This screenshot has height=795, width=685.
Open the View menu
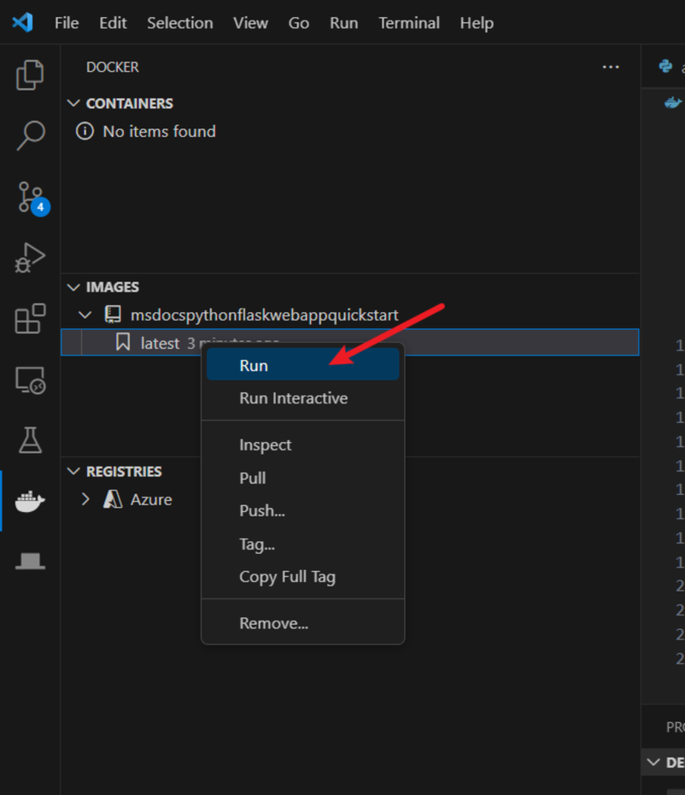(x=250, y=23)
